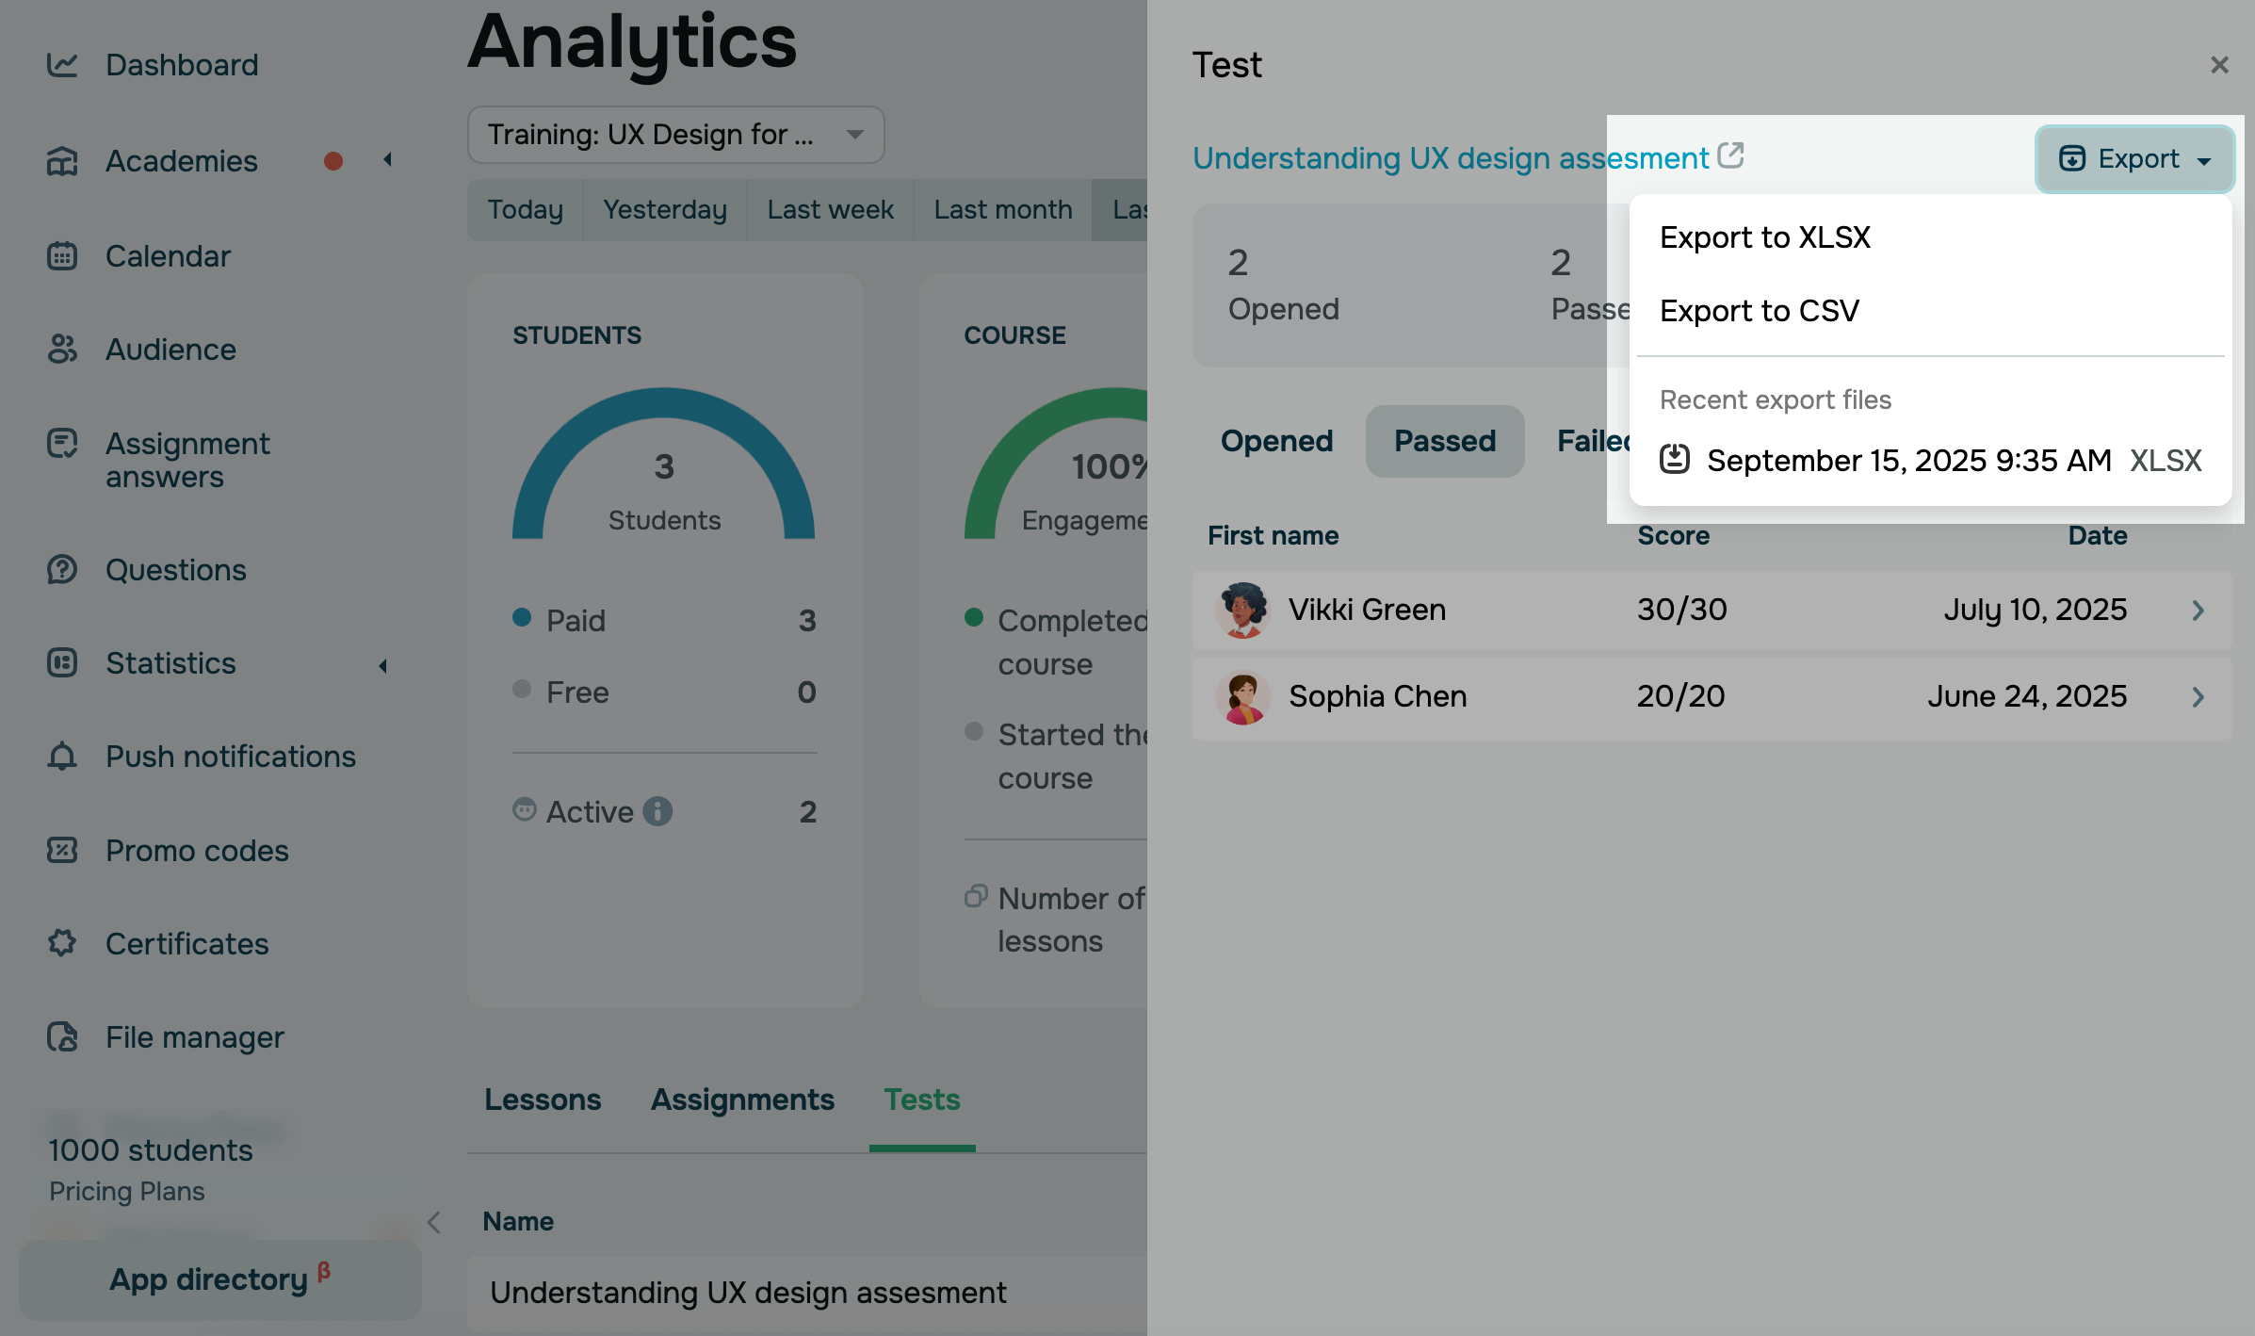Expand the Statistics submenu arrow

[x=383, y=666]
